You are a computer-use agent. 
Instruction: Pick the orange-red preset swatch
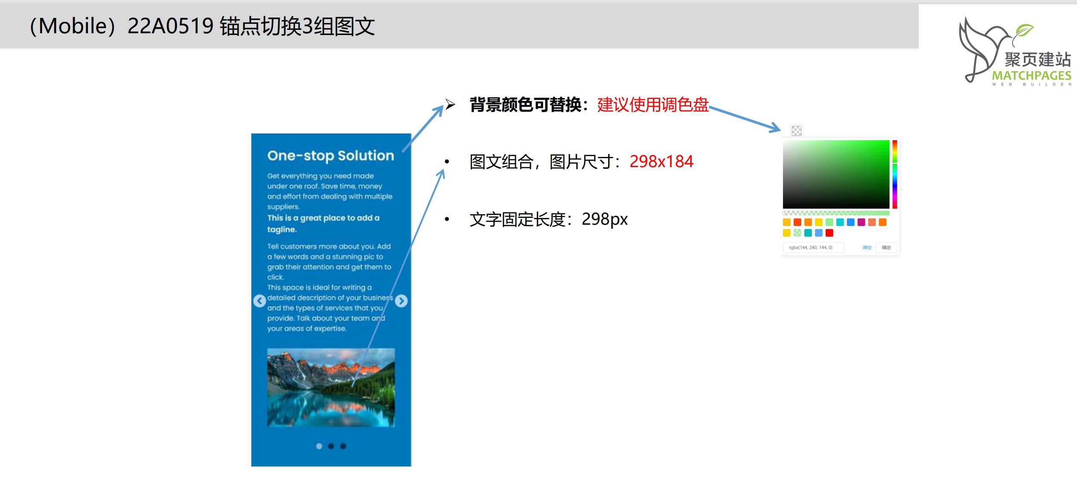(798, 222)
